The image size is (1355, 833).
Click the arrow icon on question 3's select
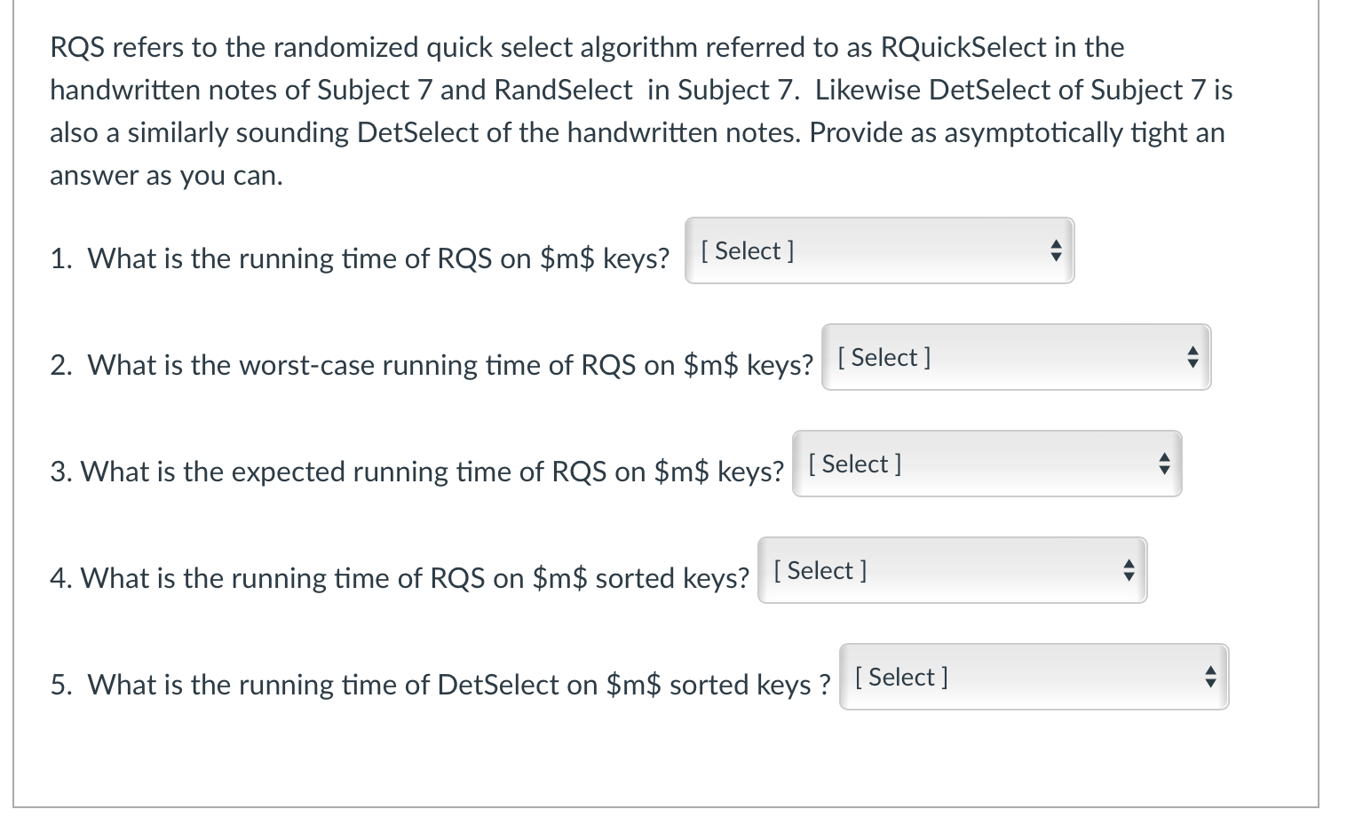[x=1162, y=464]
